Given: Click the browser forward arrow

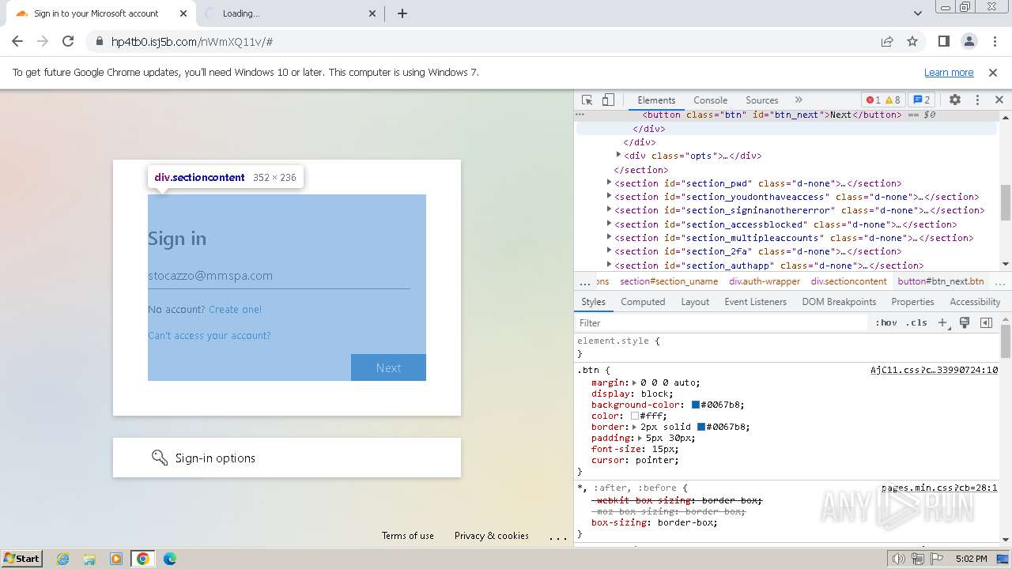Looking at the screenshot, I should tap(43, 42).
